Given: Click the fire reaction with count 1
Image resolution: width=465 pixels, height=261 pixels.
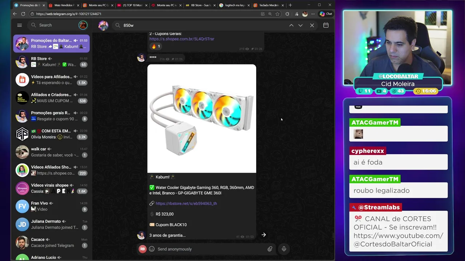Looking at the screenshot, I should pyautogui.click(x=155, y=46).
